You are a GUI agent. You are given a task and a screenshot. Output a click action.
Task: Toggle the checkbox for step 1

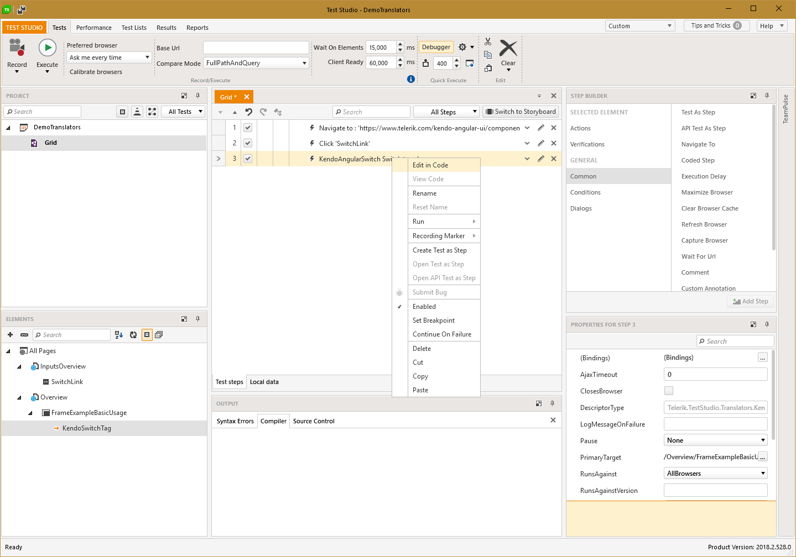coord(248,128)
